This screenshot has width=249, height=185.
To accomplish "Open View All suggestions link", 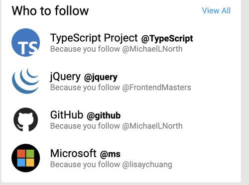I will point(216,11).
